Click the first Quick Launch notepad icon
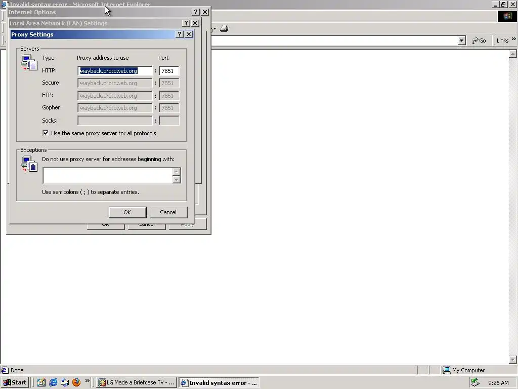 pyautogui.click(x=41, y=382)
